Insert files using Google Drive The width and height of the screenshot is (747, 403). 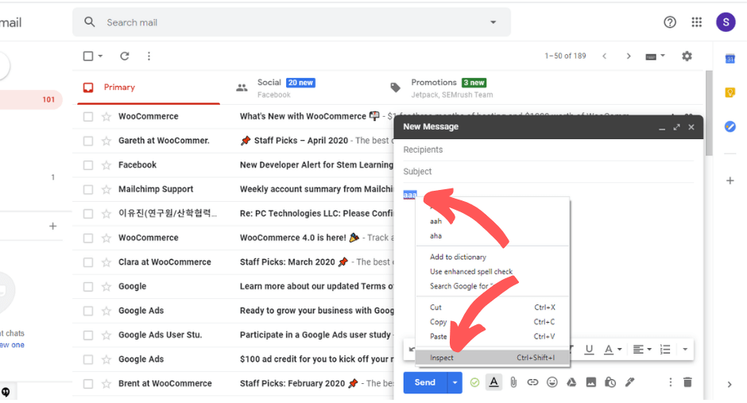click(x=571, y=382)
